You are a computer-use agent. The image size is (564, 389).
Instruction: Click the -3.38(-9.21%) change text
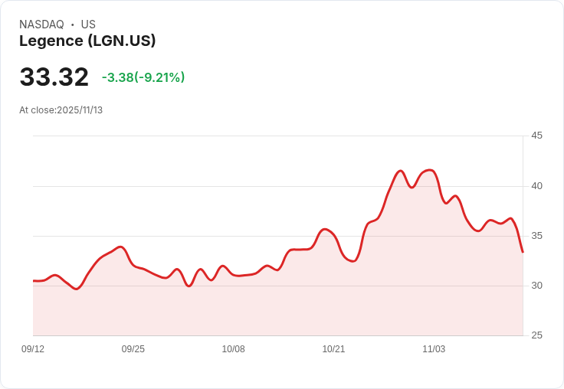pos(143,77)
